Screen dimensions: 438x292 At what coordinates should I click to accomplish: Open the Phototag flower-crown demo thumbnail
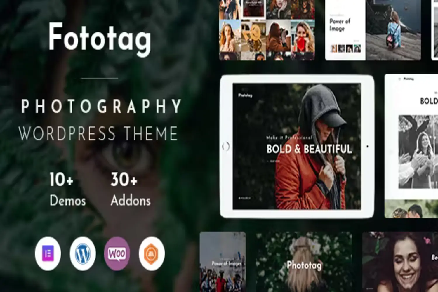pos(304,262)
